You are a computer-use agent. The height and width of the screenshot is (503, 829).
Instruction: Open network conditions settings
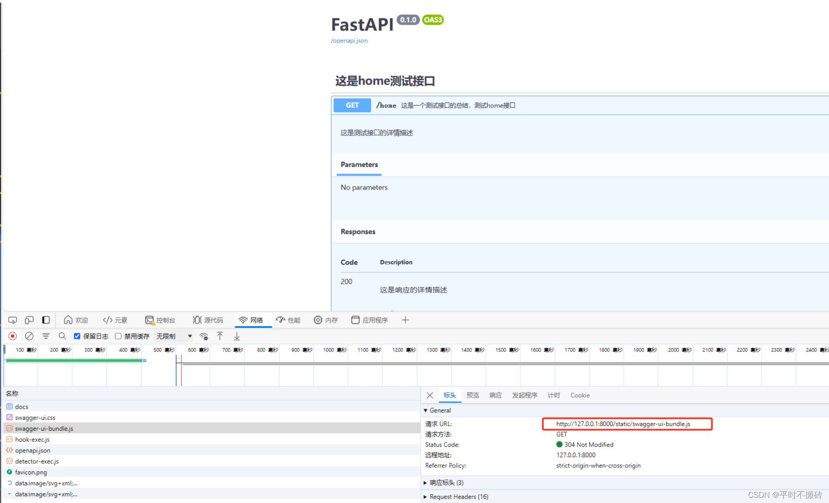[203, 336]
